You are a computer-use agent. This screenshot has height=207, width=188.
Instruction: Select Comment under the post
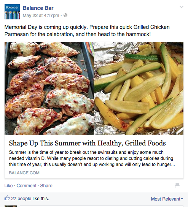pyautogui.click(x=26, y=186)
